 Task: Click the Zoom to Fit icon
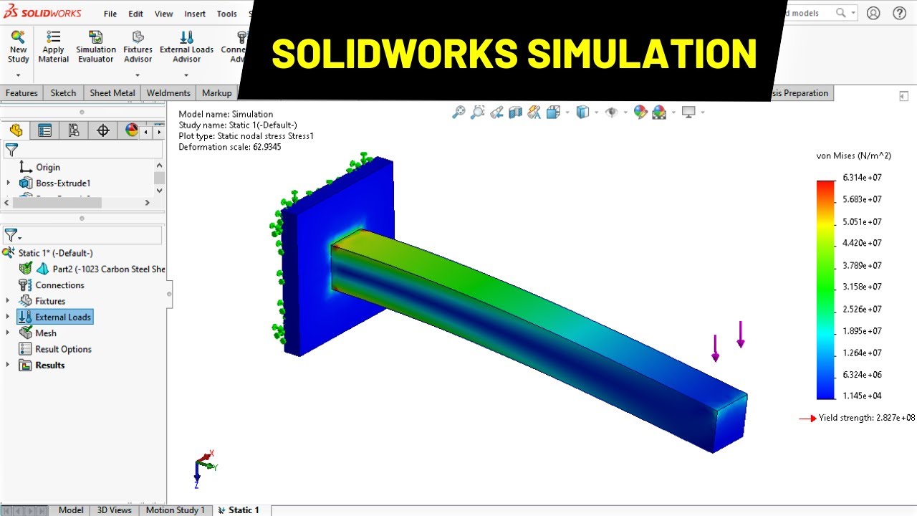click(x=458, y=112)
